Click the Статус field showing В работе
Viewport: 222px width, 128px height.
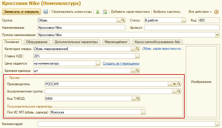163,20
